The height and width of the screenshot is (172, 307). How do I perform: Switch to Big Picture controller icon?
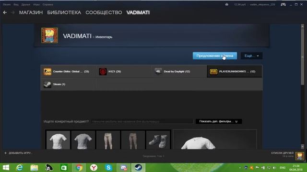283,4
